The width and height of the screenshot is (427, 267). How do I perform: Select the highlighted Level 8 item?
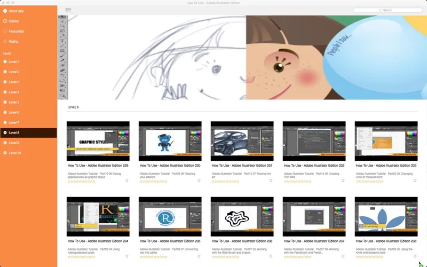[x=29, y=132]
